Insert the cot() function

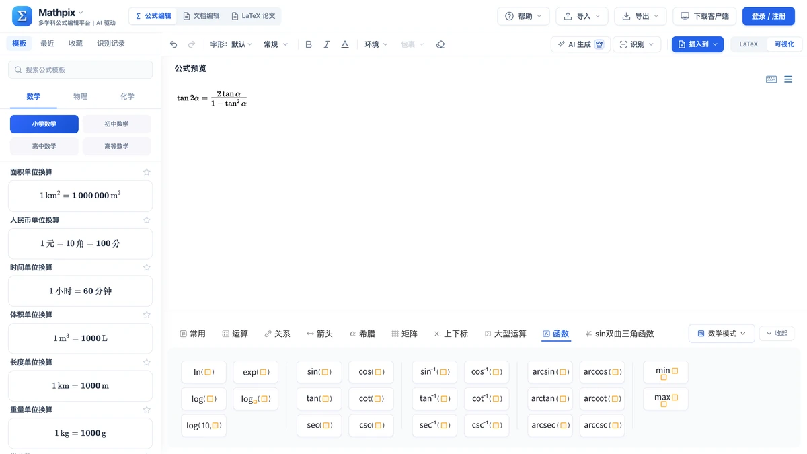[x=371, y=399]
